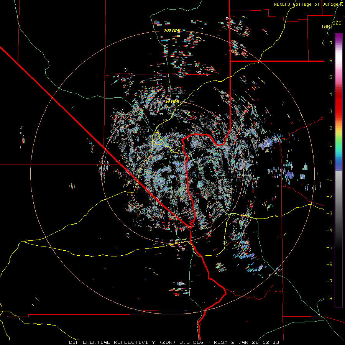The height and width of the screenshot is (345, 345).
Task: Click the -1 legend value
Action: (329, 179)
